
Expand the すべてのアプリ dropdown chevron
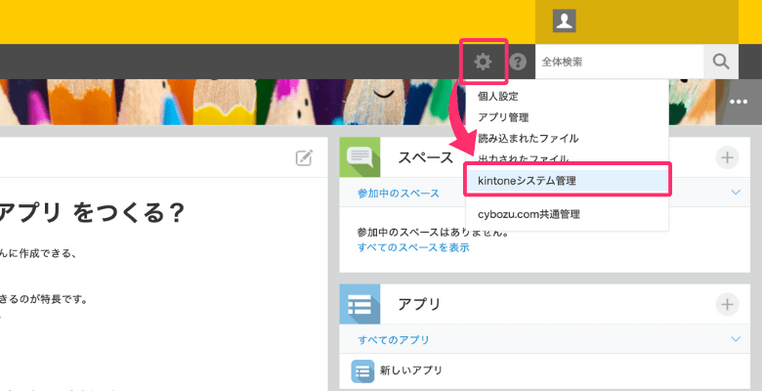pos(737,338)
